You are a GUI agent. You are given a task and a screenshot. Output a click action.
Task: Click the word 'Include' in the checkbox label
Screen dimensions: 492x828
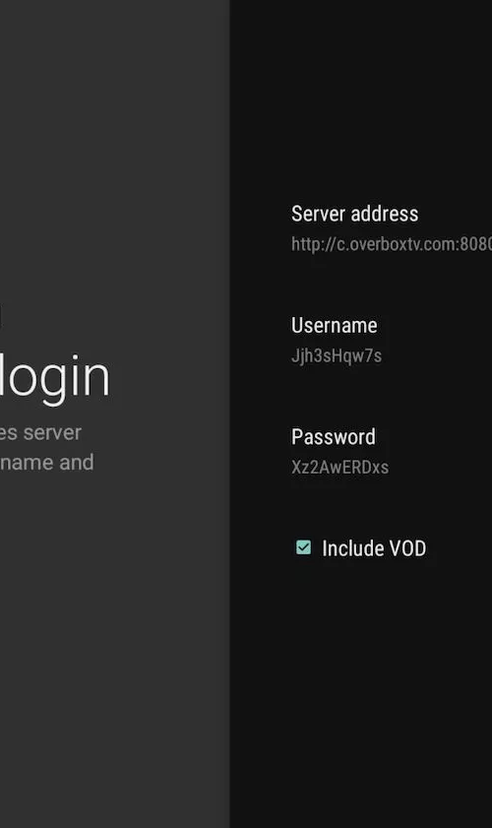352,548
